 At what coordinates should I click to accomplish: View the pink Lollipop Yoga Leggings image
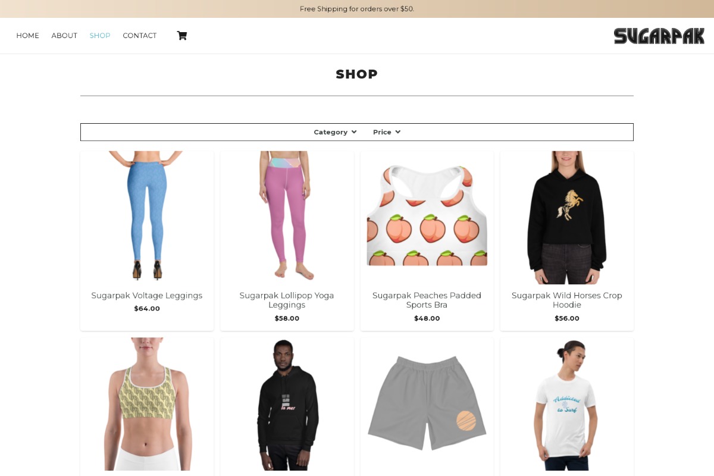tap(287, 217)
